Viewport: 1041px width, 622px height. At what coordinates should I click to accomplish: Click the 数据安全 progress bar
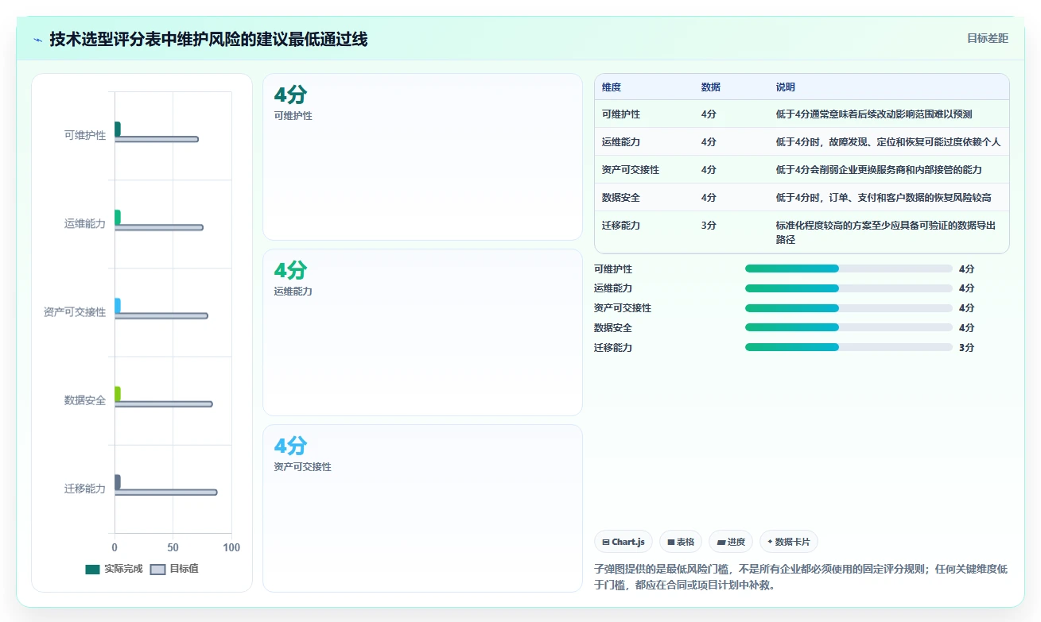[849, 327]
